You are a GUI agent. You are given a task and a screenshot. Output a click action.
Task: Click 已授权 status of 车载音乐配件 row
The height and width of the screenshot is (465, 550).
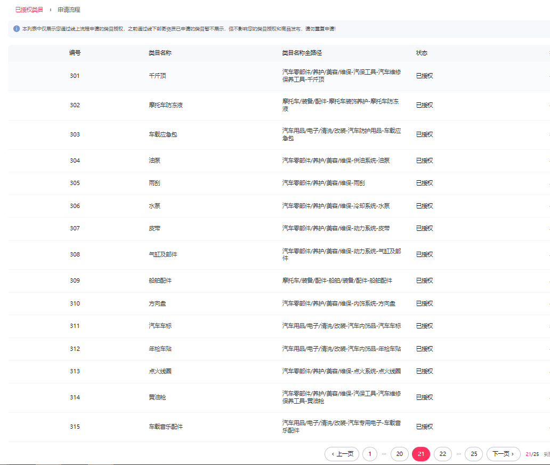click(x=424, y=427)
